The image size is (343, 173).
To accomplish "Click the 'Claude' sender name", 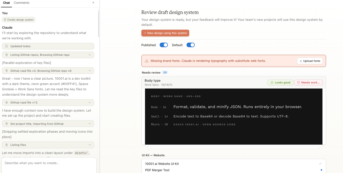I will (x=7, y=27).
